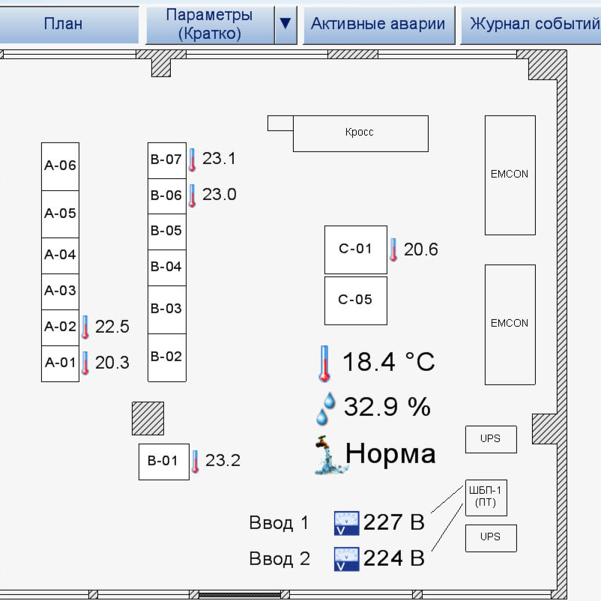
Task: Click the voltmeter icon for Ввод 2
Action: point(346,558)
